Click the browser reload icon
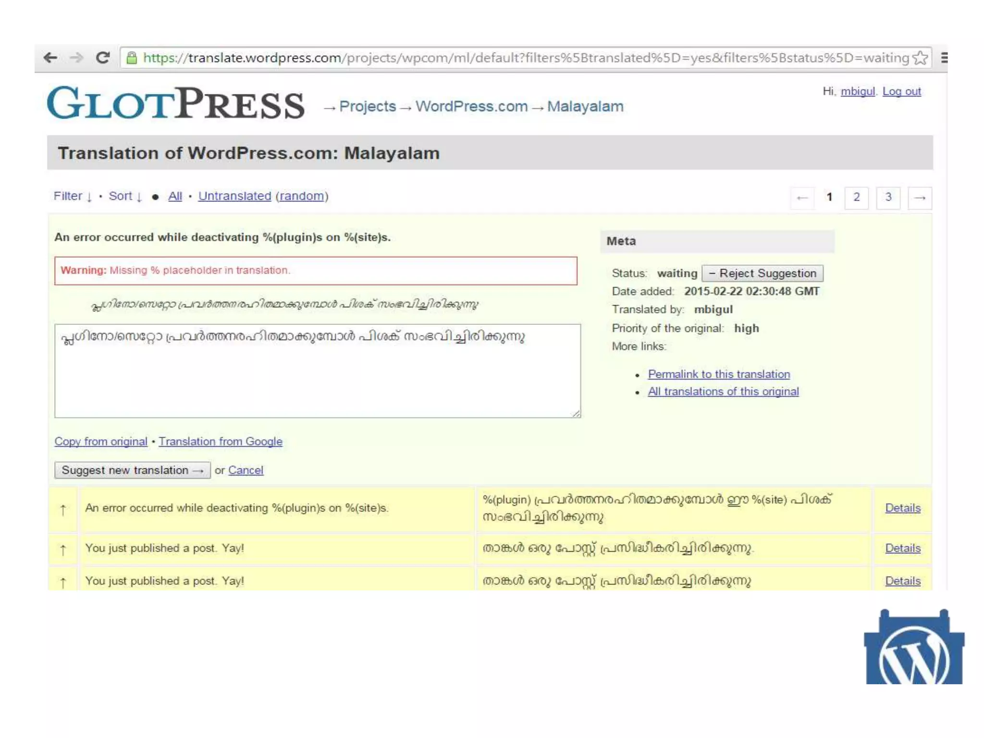 (102, 58)
